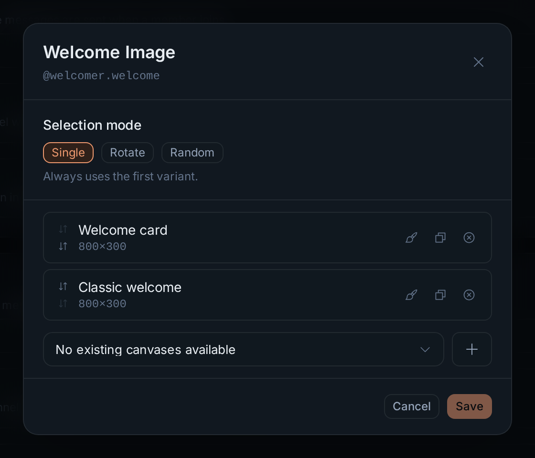Move Welcome card down
This screenshot has width=535, height=458.
coord(63,246)
